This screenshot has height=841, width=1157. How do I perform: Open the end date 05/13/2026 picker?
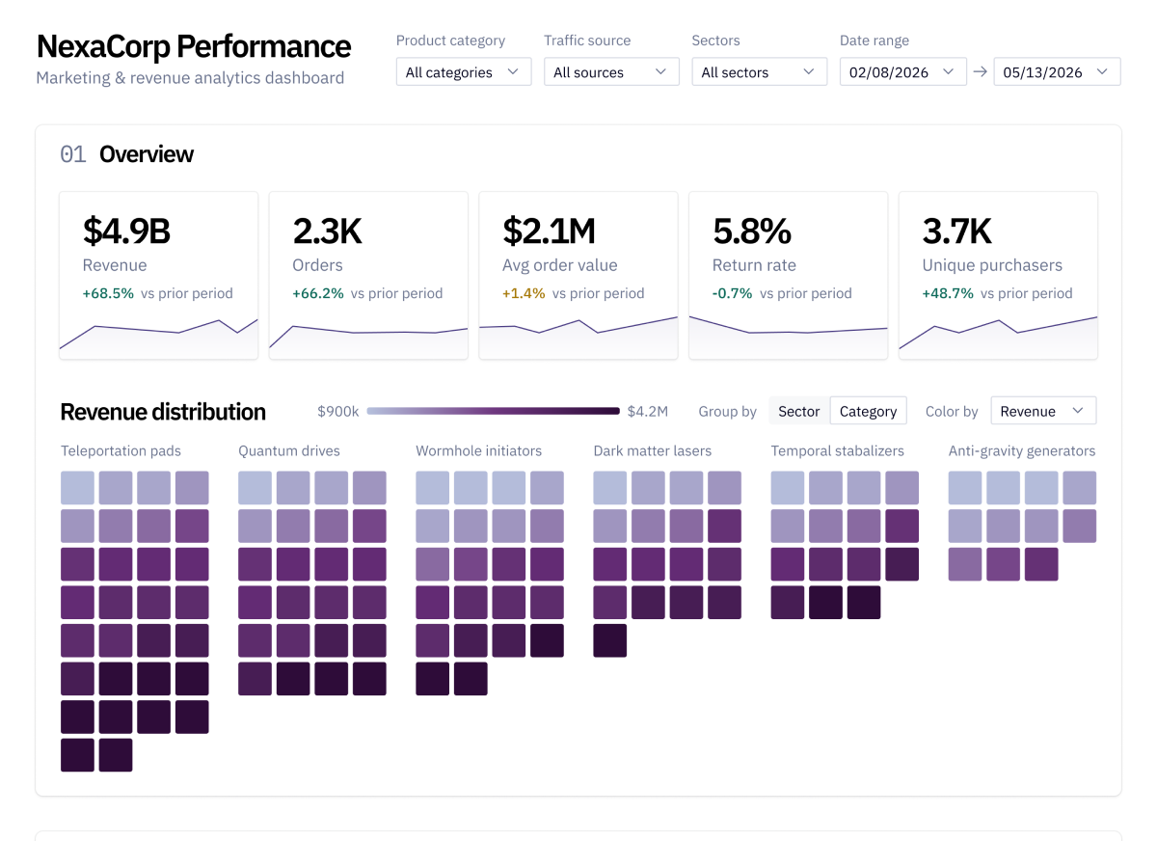1058,72
